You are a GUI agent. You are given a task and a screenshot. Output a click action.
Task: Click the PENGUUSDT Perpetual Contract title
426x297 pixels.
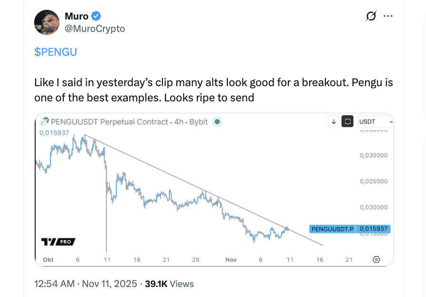109,121
